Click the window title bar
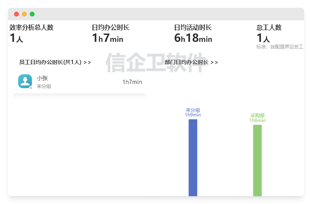The height and width of the screenshot is (204, 312). pyautogui.click(x=157, y=14)
